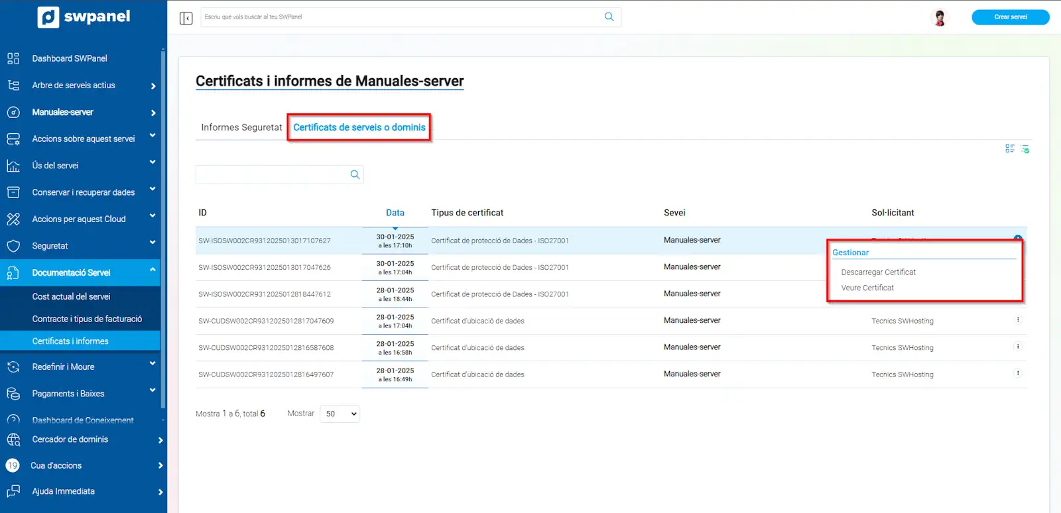Choose Veure Certificat from Gestionar menu
This screenshot has width=1061, height=513.
click(x=867, y=288)
